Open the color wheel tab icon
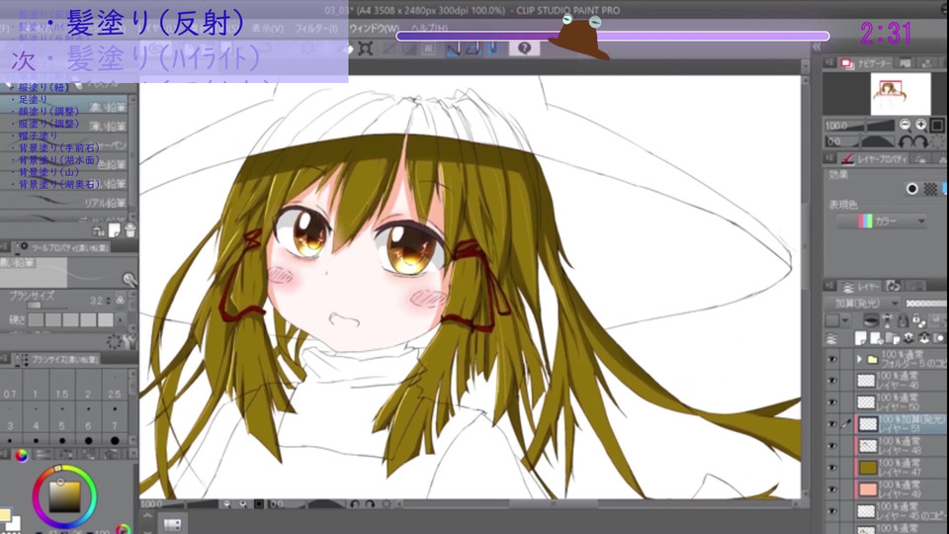The width and height of the screenshot is (949, 534). tap(21, 455)
